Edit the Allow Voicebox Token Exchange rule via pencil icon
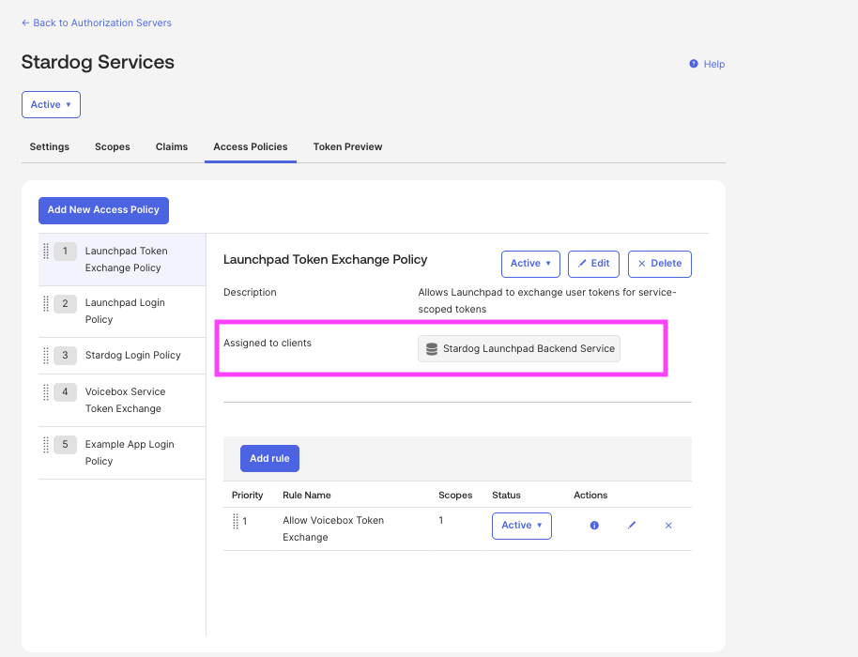 632,526
